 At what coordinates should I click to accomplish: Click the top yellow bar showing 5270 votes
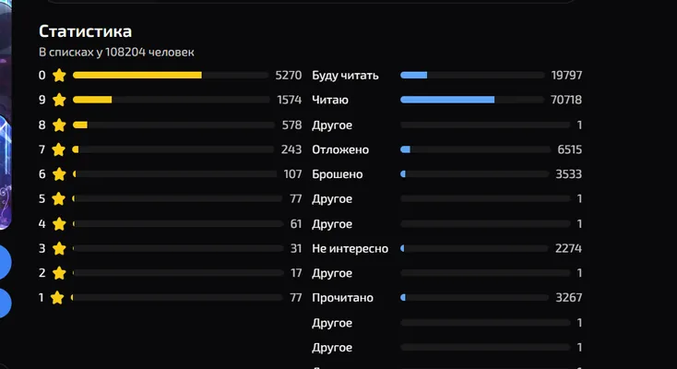[137, 75]
